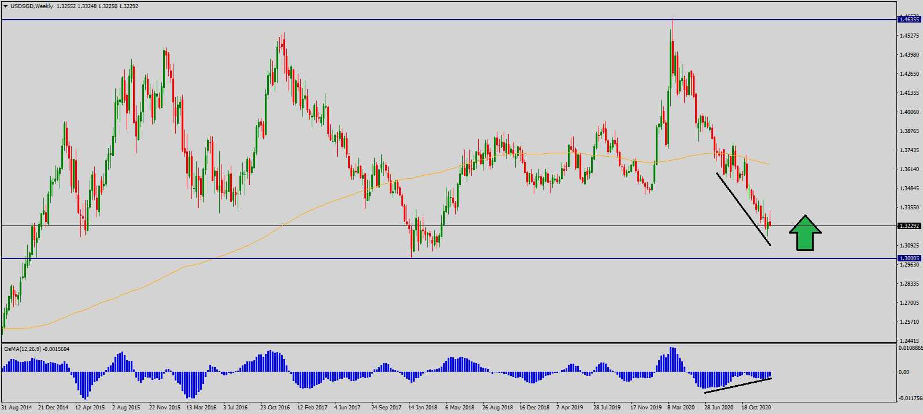Click the 1.24415 price scale label
923x414 pixels.
tap(909, 341)
